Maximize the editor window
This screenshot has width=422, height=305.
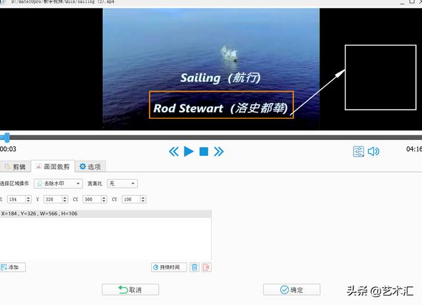412,1
